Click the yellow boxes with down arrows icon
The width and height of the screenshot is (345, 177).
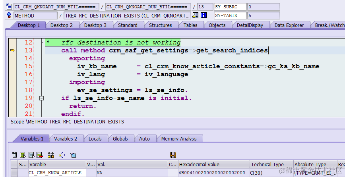51,155
